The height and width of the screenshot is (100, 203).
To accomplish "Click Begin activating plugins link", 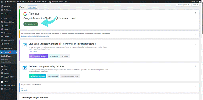I will point(29,36).
